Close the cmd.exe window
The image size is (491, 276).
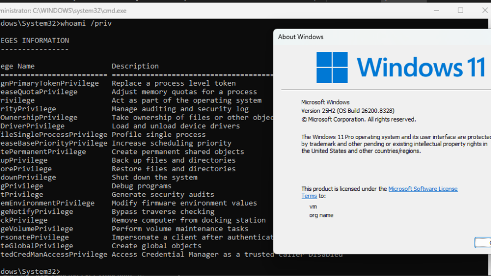coord(485,10)
